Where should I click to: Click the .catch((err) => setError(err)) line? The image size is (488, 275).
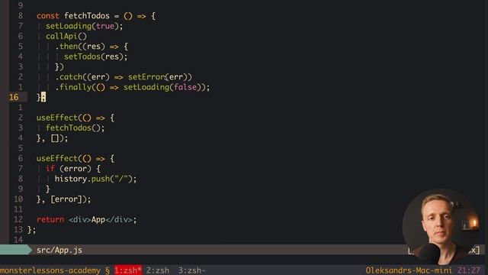coord(124,77)
